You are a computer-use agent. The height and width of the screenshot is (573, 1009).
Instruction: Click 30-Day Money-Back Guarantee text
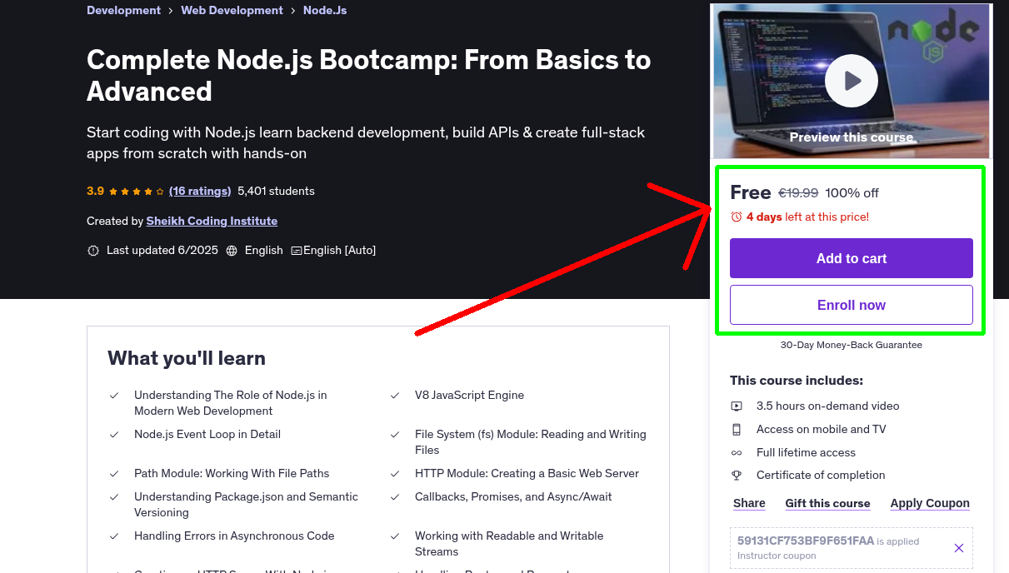pos(852,345)
